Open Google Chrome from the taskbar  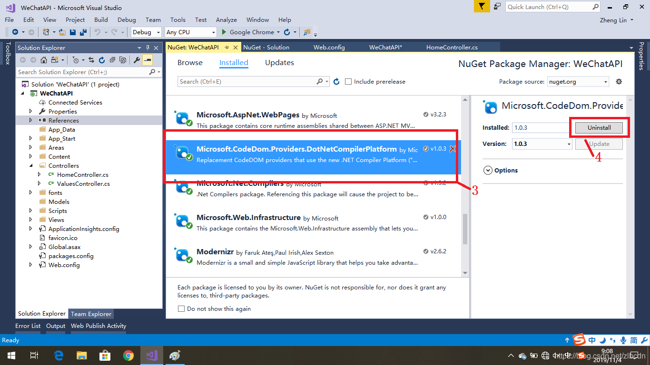128,355
